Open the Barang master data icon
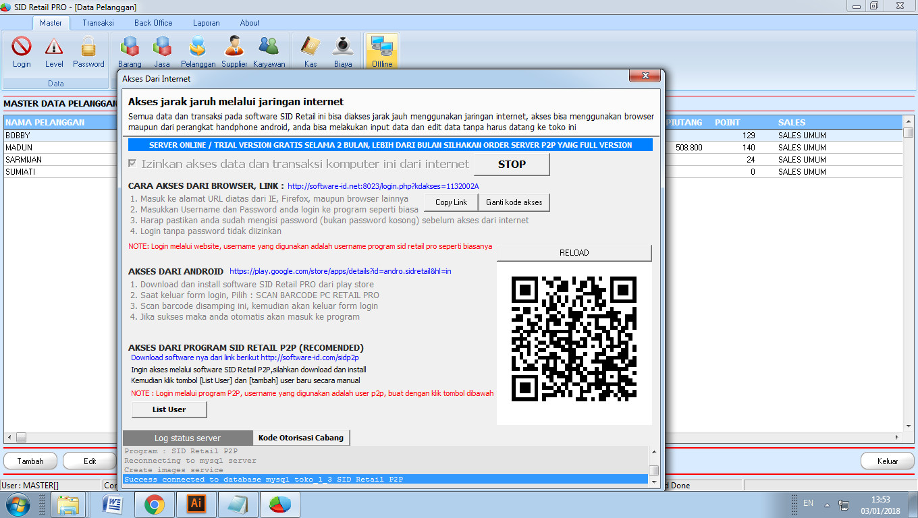Screen dimensions: 918x518 (x=130, y=53)
